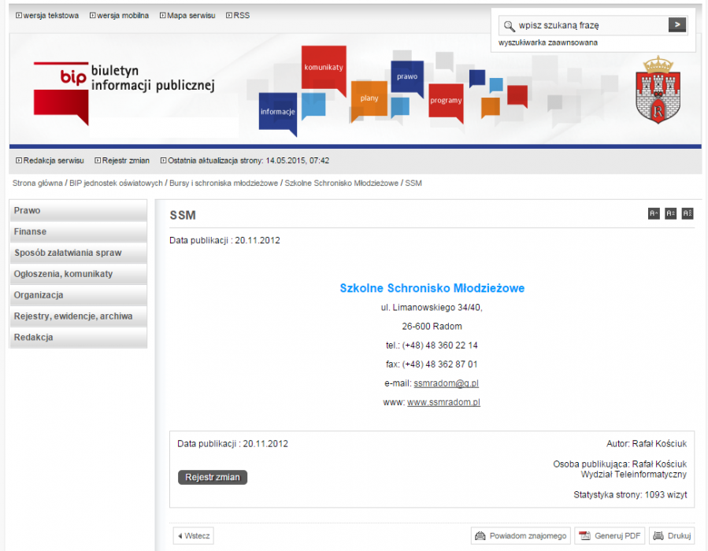Open the www.ssmradom.pl website link
The height and width of the screenshot is (551, 708).
coord(443,402)
